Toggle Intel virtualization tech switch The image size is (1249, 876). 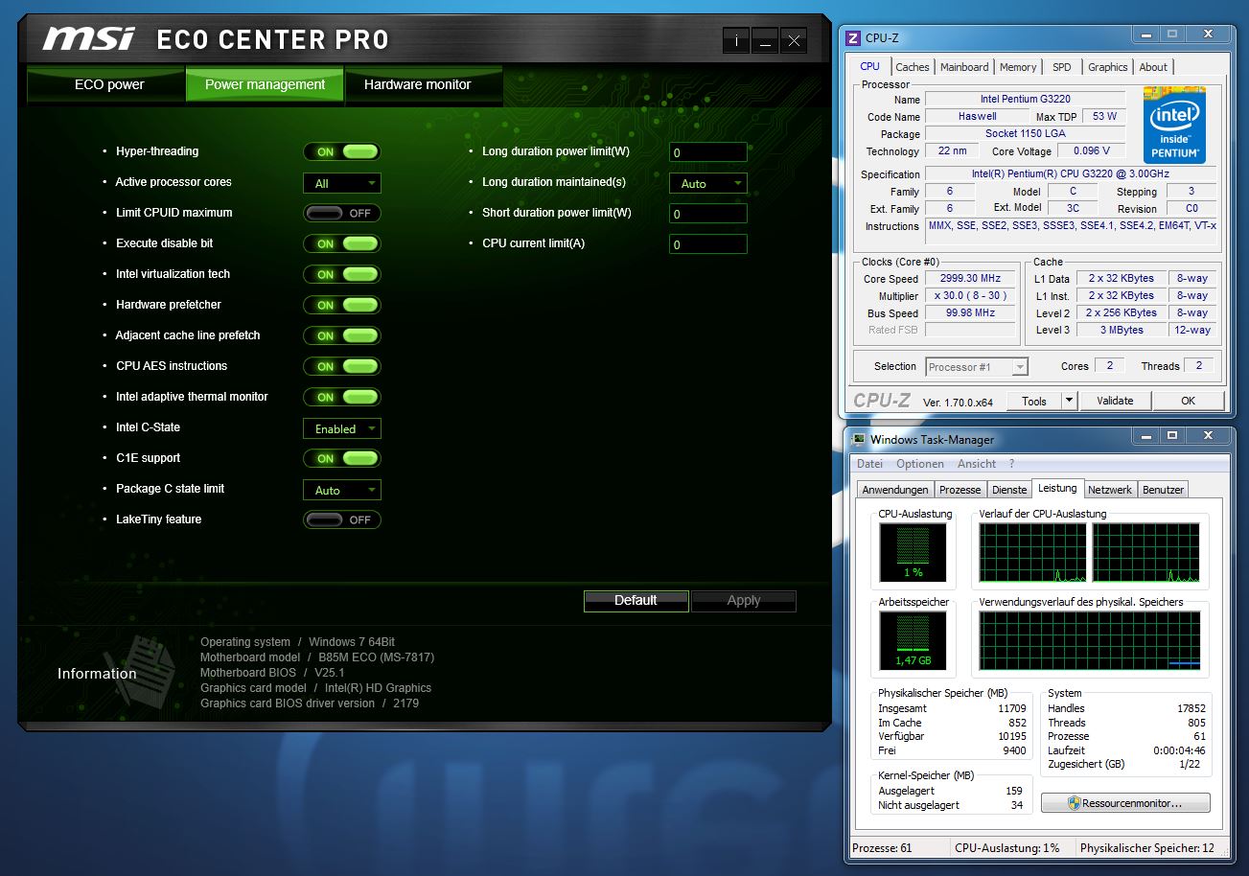tap(342, 274)
